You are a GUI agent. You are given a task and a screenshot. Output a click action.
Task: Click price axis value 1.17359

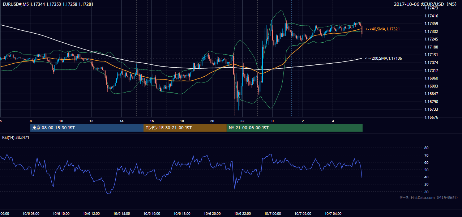[x=431, y=24]
